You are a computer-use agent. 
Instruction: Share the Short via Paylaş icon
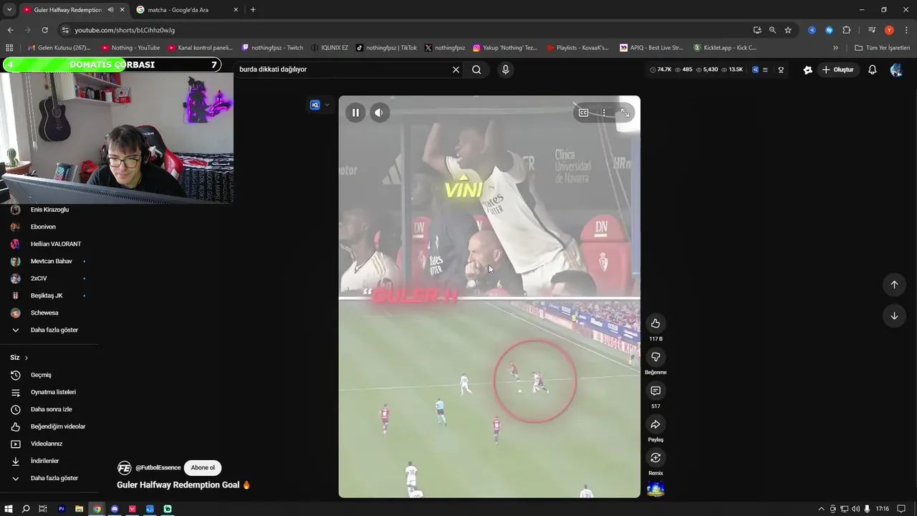click(656, 424)
